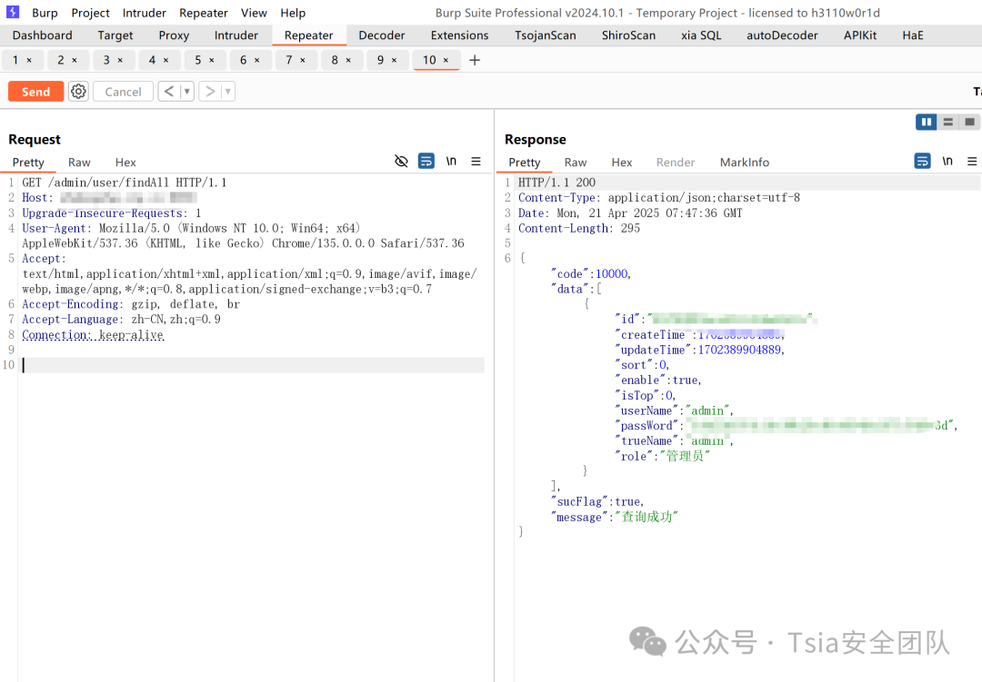Open the Help menu

[x=293, y=13]
